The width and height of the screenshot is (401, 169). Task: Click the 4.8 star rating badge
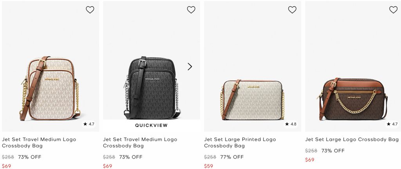(x=291, y=124)
